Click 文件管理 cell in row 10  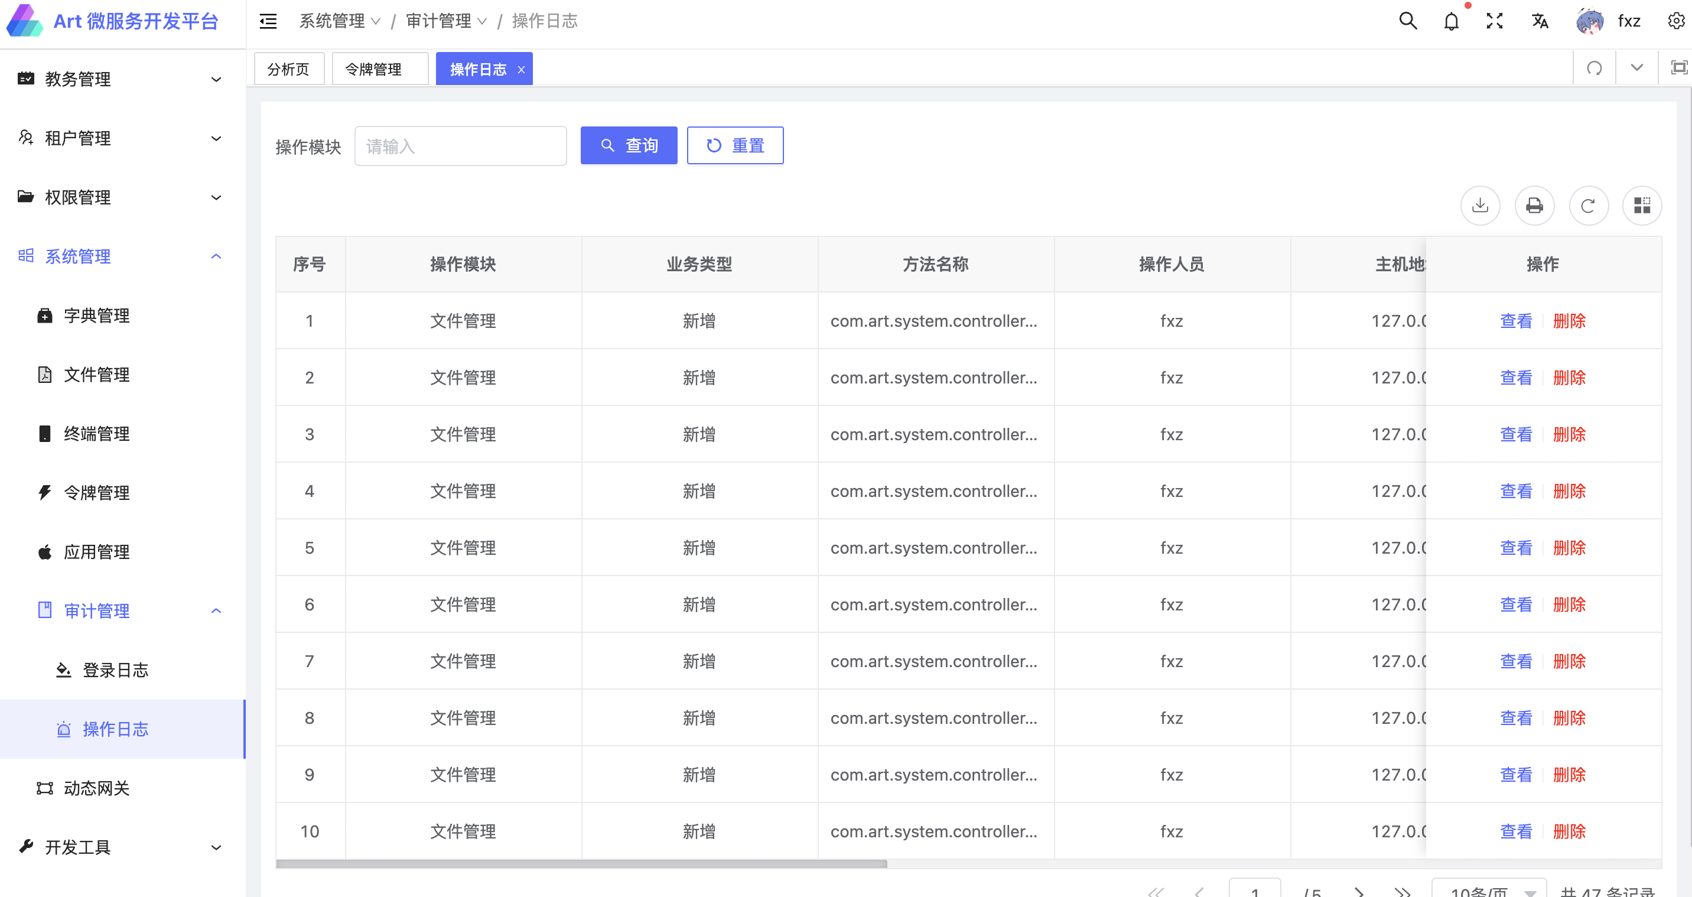click(463, 832)
